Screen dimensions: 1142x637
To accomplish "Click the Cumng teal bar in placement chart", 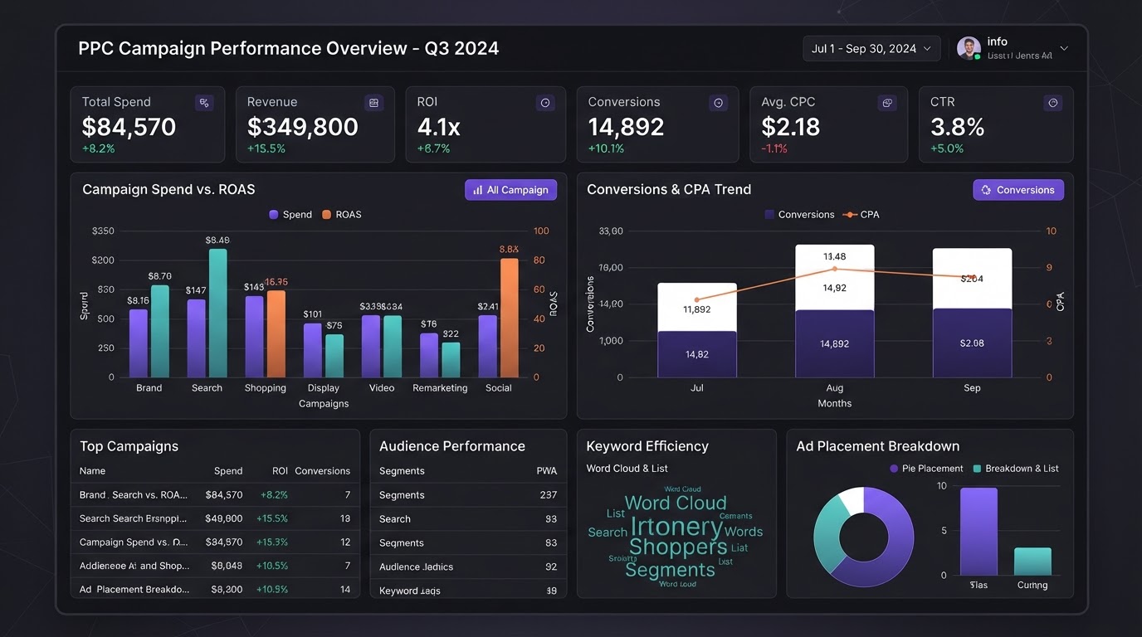I will coord(1032,562).
